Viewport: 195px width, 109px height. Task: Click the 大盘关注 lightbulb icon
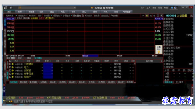(x=159, y=50)
